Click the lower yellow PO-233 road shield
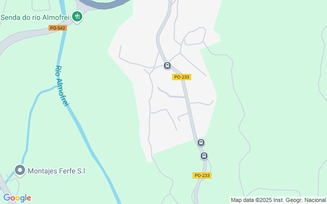 click(x=202, y=175)
